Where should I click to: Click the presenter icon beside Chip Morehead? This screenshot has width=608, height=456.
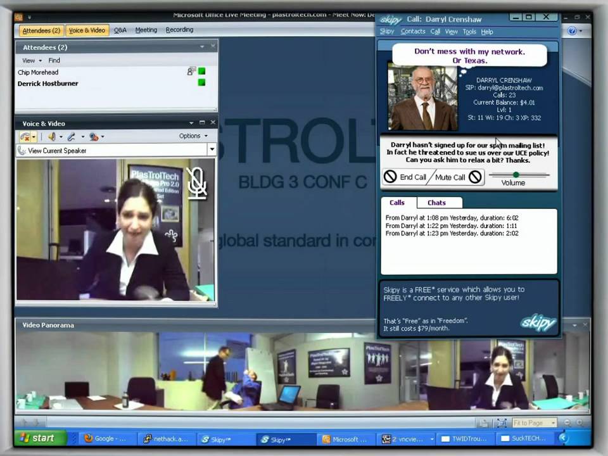point(191,71)
